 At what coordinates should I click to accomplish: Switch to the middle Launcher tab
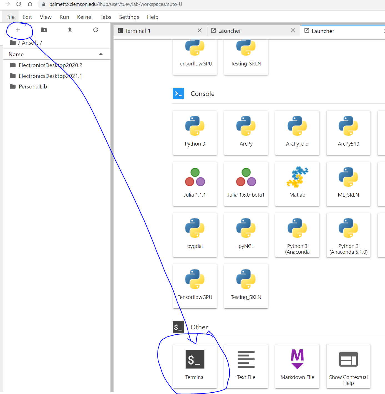click(x=253, y=31)
